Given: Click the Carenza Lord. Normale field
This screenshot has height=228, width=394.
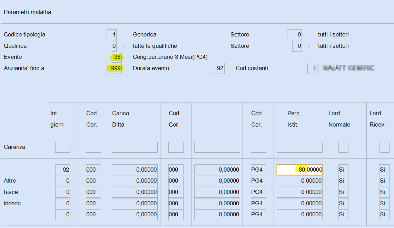Looking at the screenshot, I should [x=343, y=147].
